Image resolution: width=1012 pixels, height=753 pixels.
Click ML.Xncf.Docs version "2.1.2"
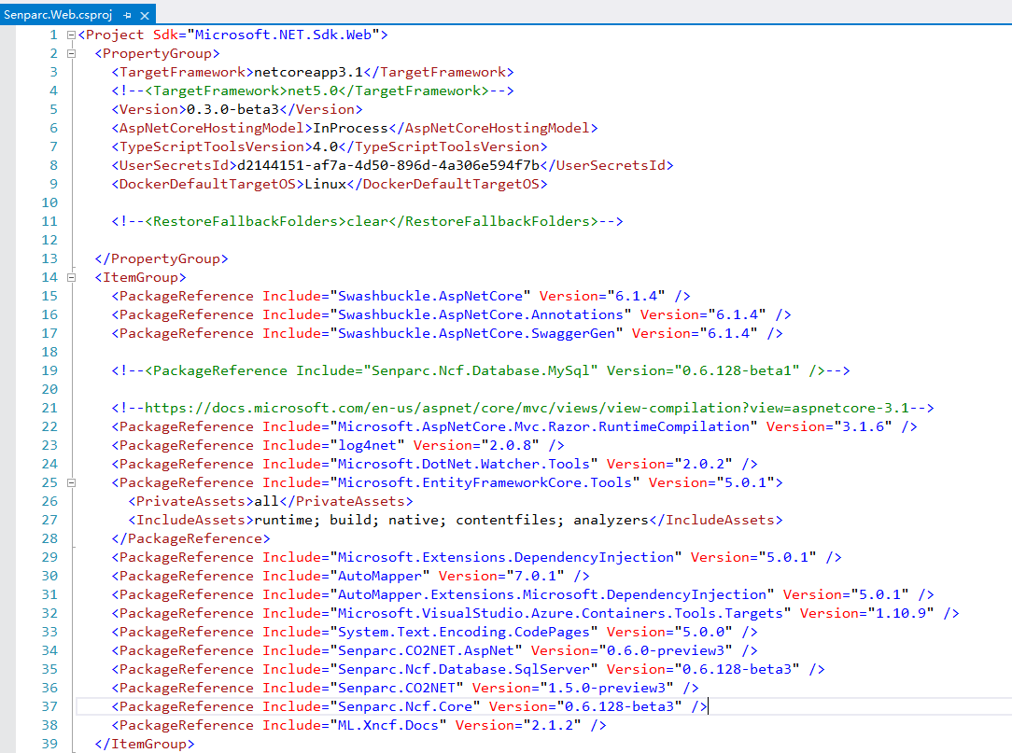552,726
